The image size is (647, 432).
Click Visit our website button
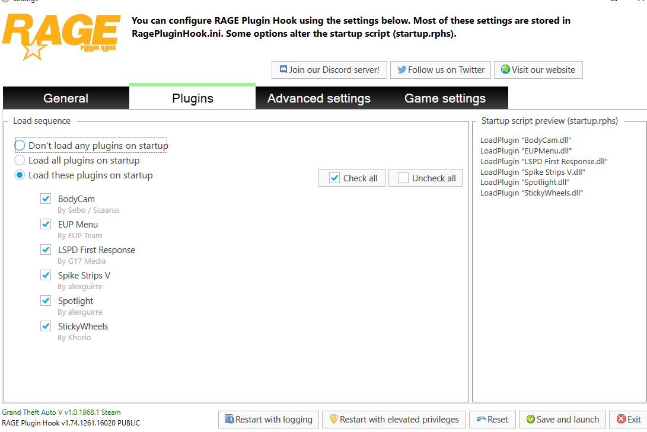point(538,70)
